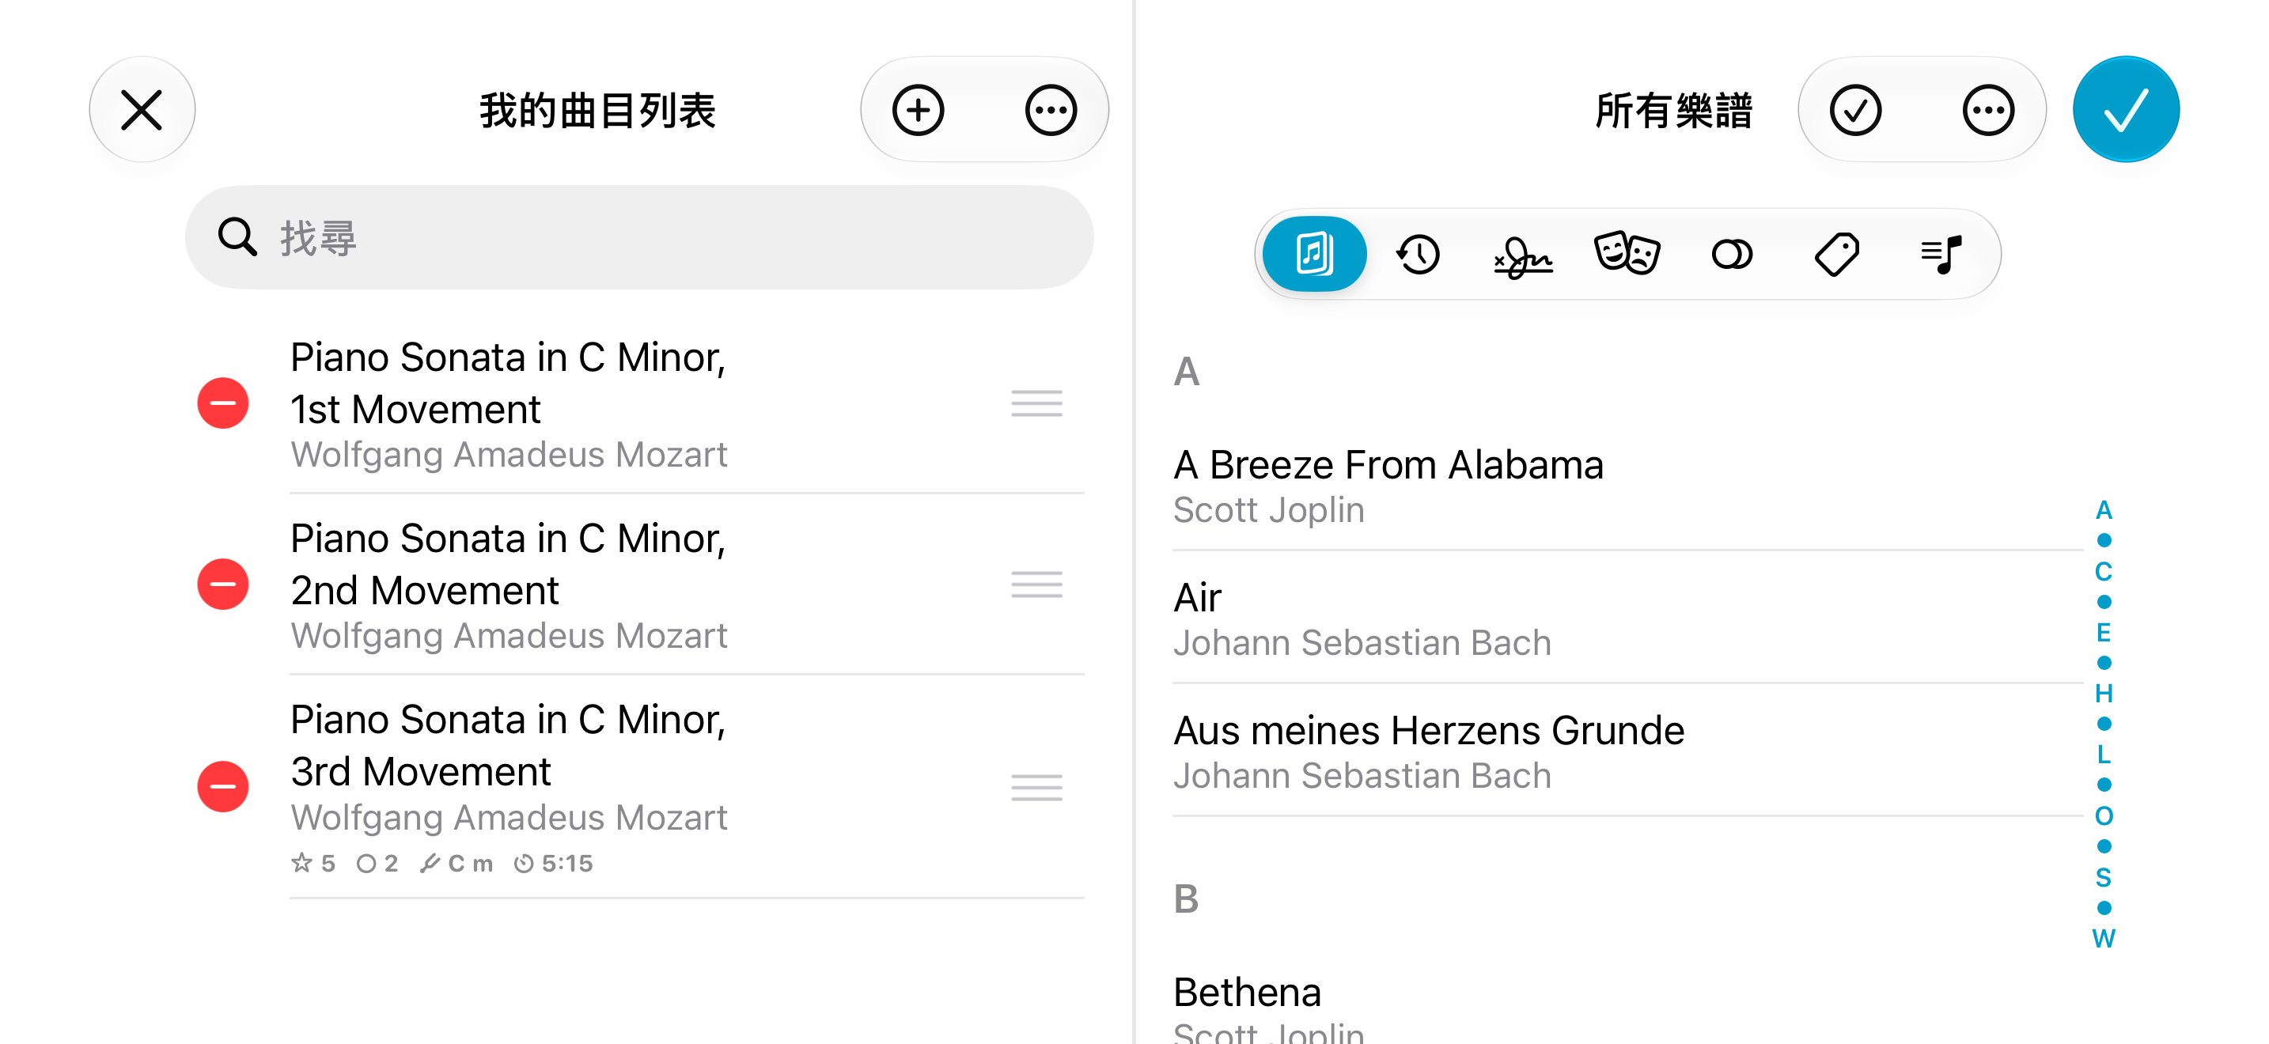2269x1044 pixels.
Task: Open the Tags label tab
Action: [x=1836, y=255]
